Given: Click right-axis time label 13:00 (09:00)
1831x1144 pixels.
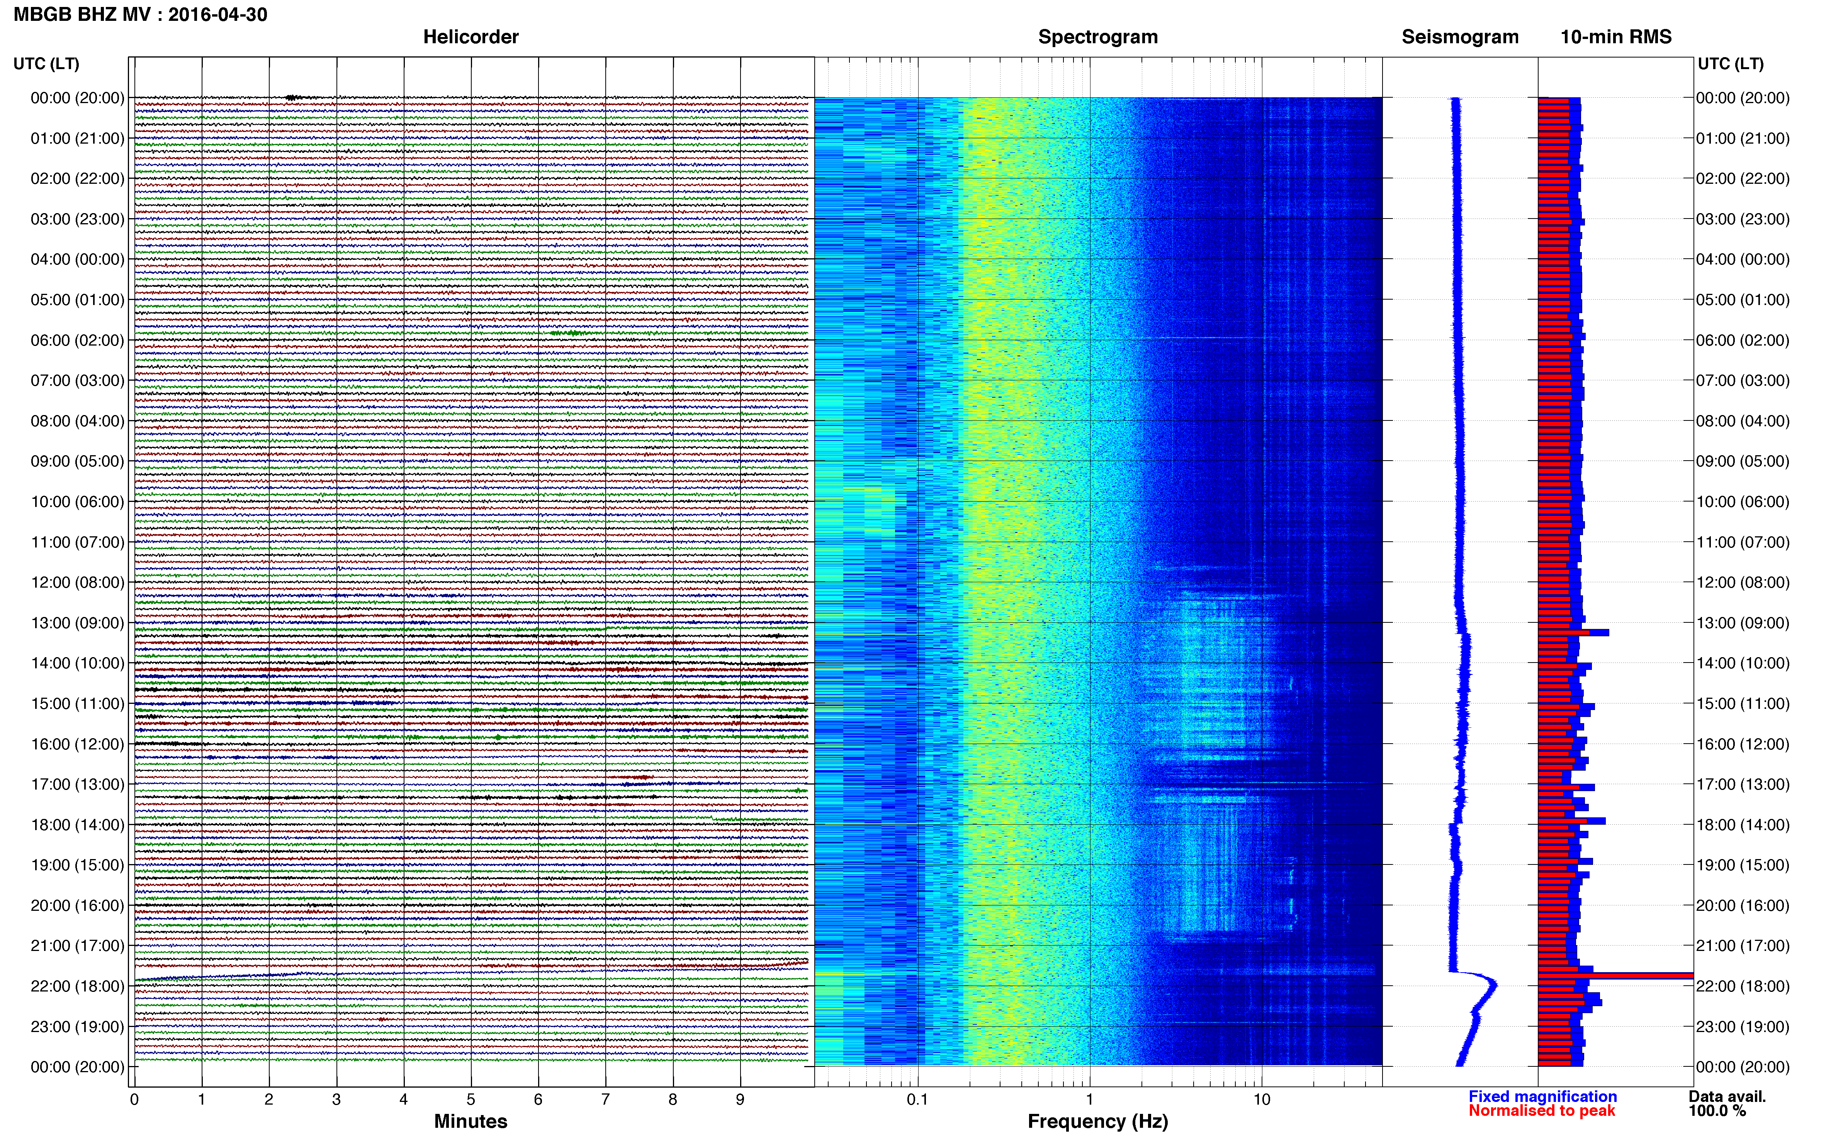Looking at the screenshot, I should point(1743,623).
